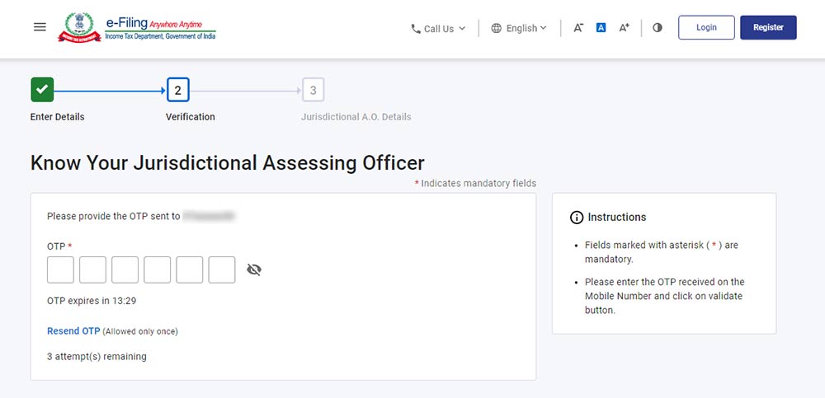
Task: Decrease the font size with A-
Action: tap(578, 28)
